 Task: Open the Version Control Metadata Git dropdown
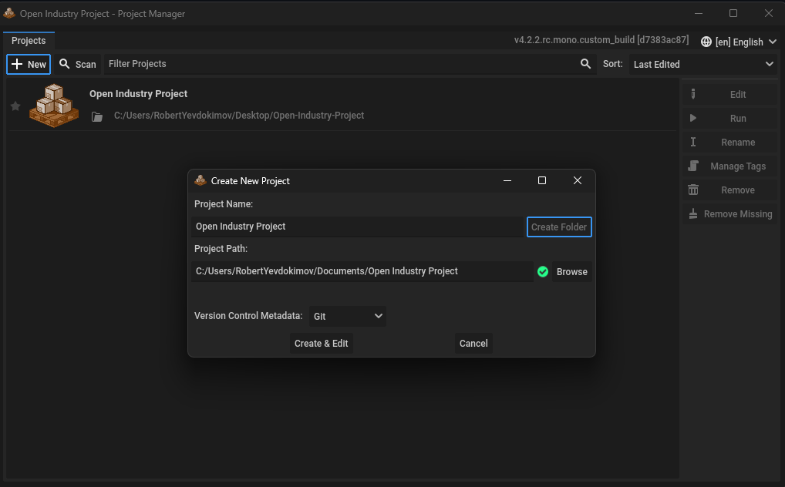pos(348,317)
